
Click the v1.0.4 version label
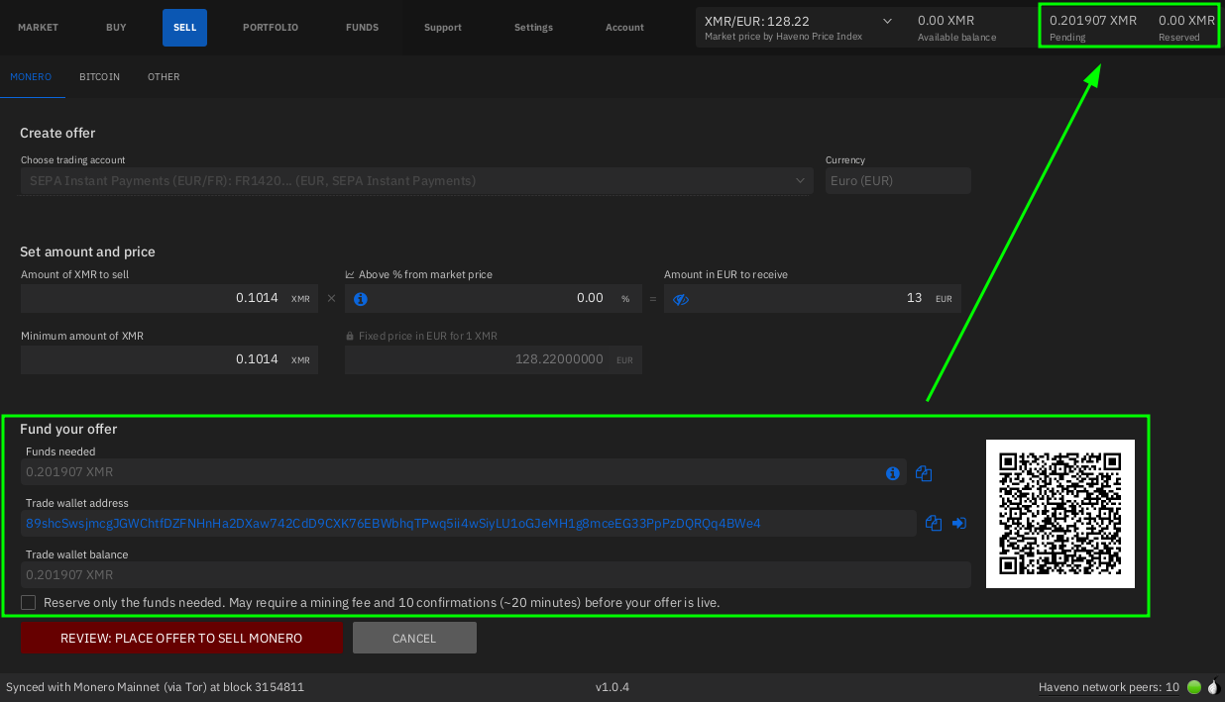(x=612, y=687)
